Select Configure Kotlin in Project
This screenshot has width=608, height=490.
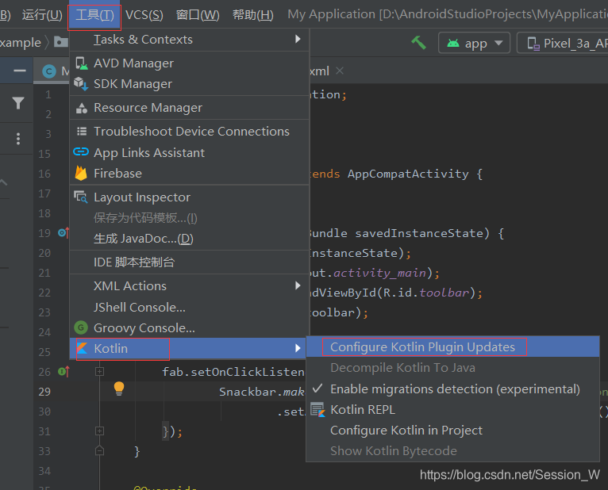coord(453,431)
